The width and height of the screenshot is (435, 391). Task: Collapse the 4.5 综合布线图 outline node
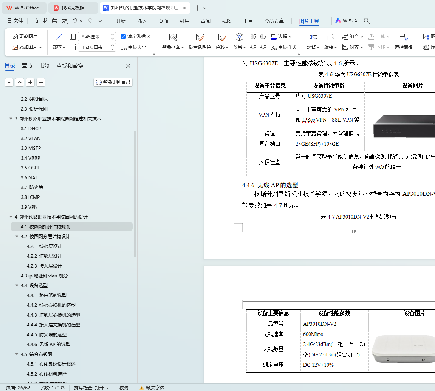pos(17,354)
